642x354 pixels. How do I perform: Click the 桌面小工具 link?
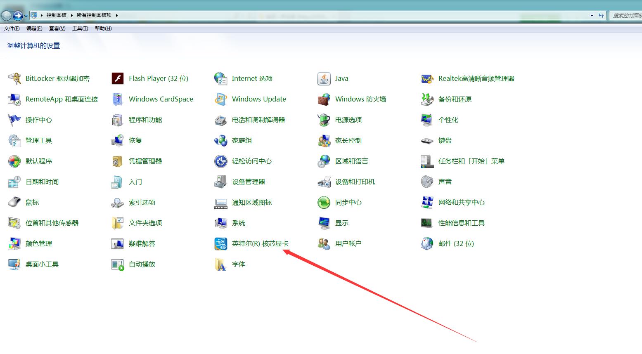pos(42,264)
